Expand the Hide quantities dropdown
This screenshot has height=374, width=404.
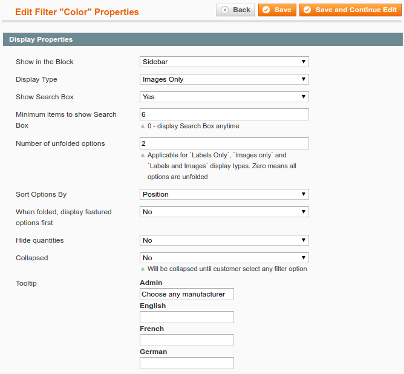point(224,240)
